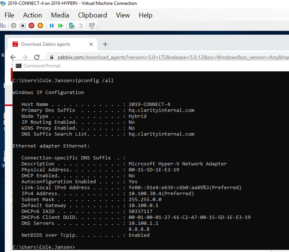Shut down the VM using the red icon
The width and height of the screenshot is (289, 252).
click(x=31, y=25)
